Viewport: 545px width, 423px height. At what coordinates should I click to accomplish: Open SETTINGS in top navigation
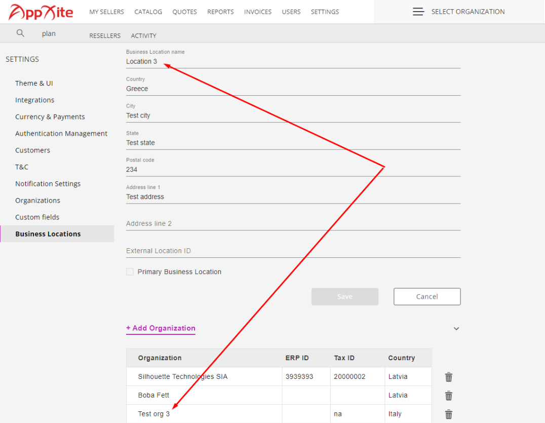click(x=325, y=12)
